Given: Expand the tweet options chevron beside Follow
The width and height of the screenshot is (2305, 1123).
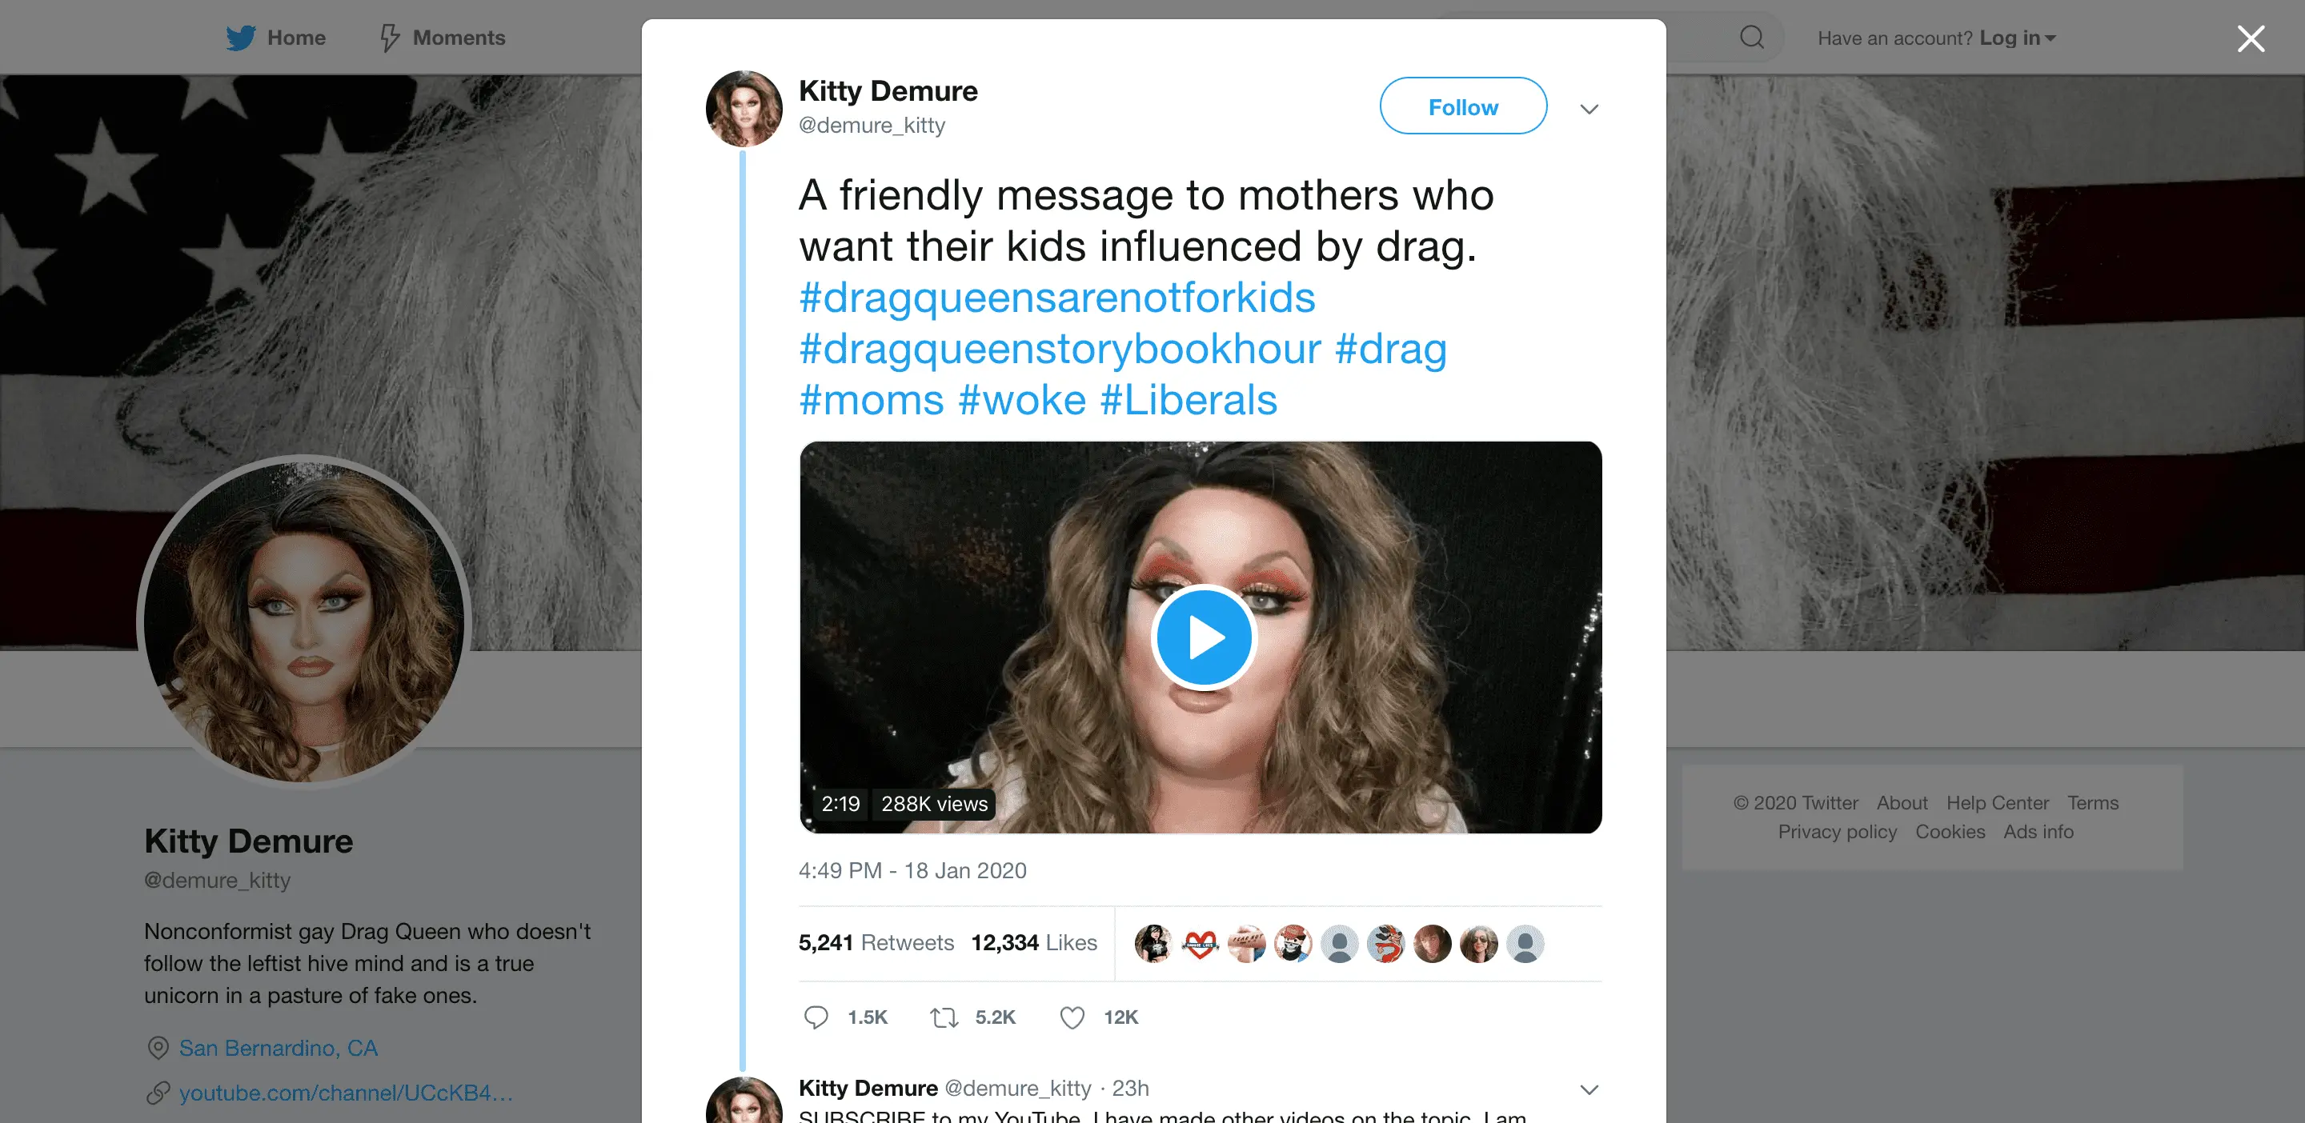Looking at the screenshot, I should pyautogui.click(x=1588, y=109).
